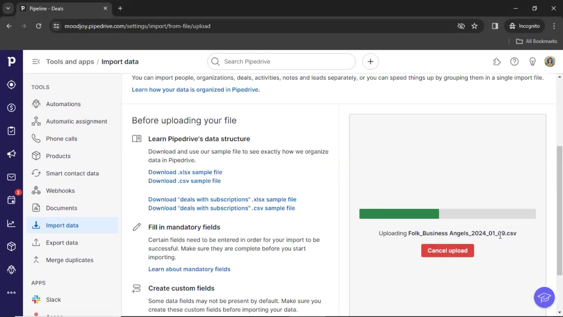This screenshot has width=563, height=317.
Task: Click Tools and apps breadcrumb
Action: click(70, 62)
